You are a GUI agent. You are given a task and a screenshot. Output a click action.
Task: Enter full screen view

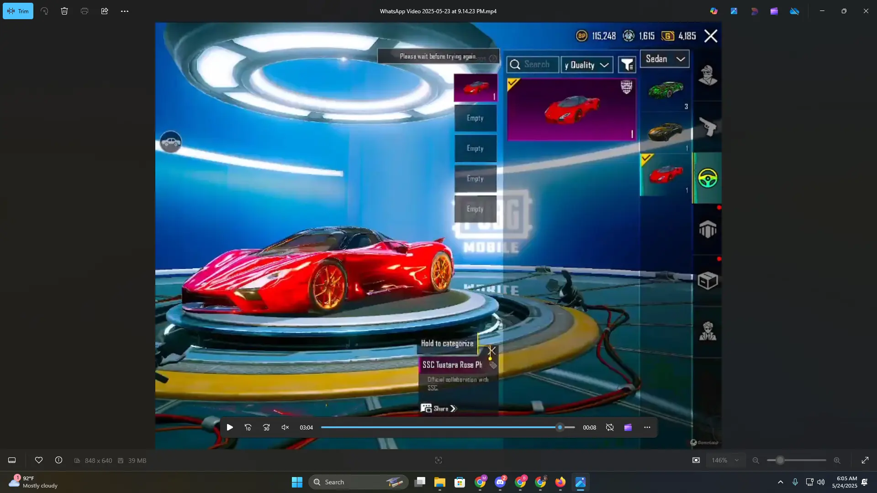pos(865,461)
